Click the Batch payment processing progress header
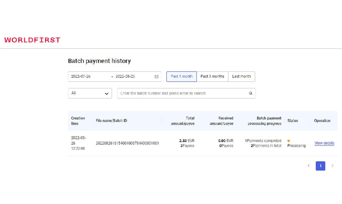The height and width of the screenshot is (204, 342). pyautogui.click(x=265, y=121)
